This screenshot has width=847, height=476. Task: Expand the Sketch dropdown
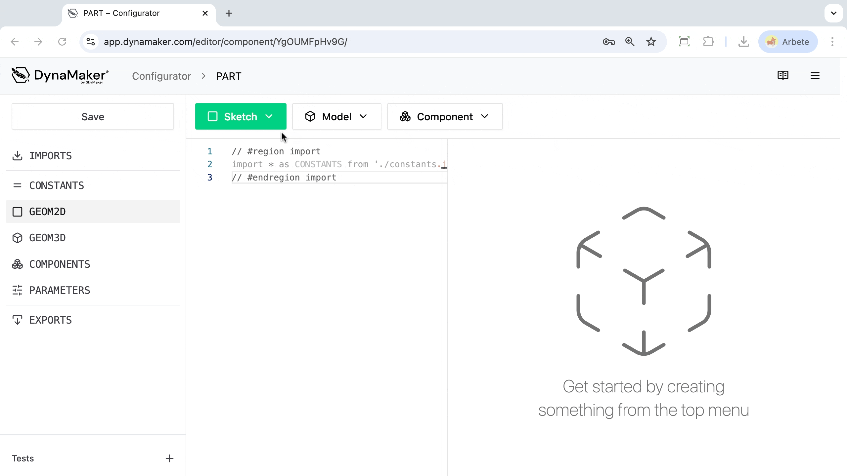(241, 116)
